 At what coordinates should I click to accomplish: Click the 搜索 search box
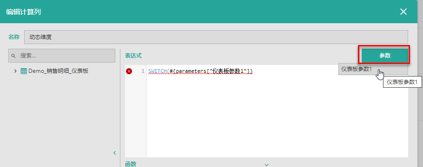(x=62, y=56)
